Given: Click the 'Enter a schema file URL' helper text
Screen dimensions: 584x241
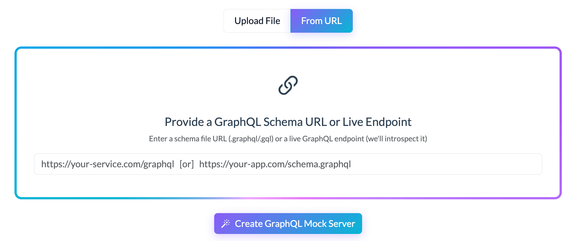Looking at the screenshot, I should click(x=288, y=139).
